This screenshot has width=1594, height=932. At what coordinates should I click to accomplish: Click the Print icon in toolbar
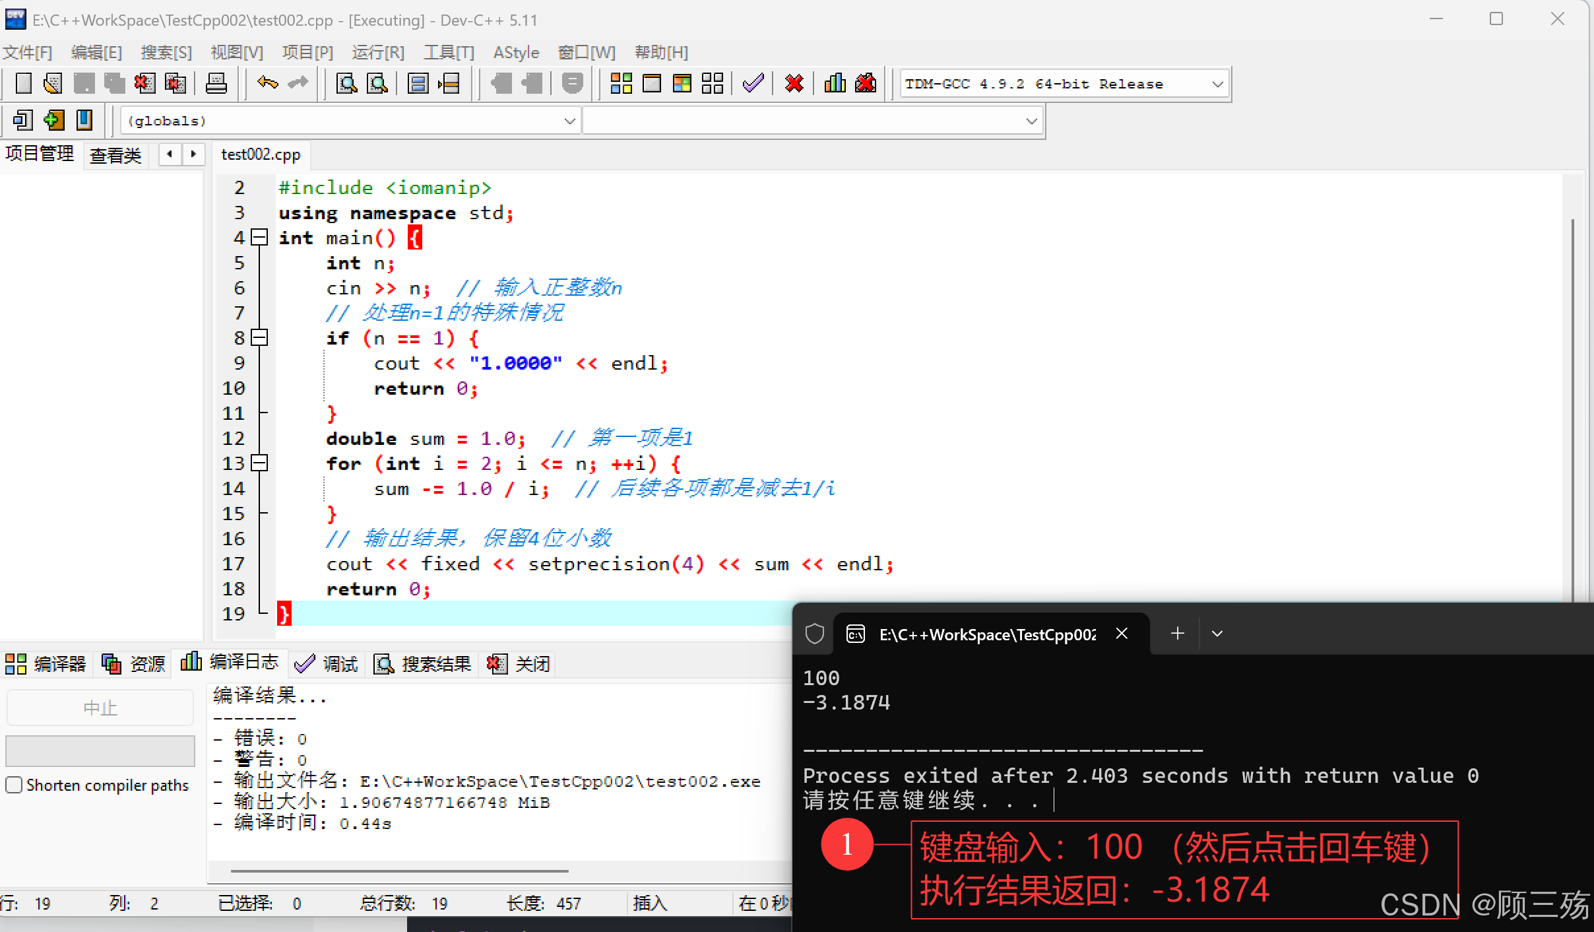(216, 83)
